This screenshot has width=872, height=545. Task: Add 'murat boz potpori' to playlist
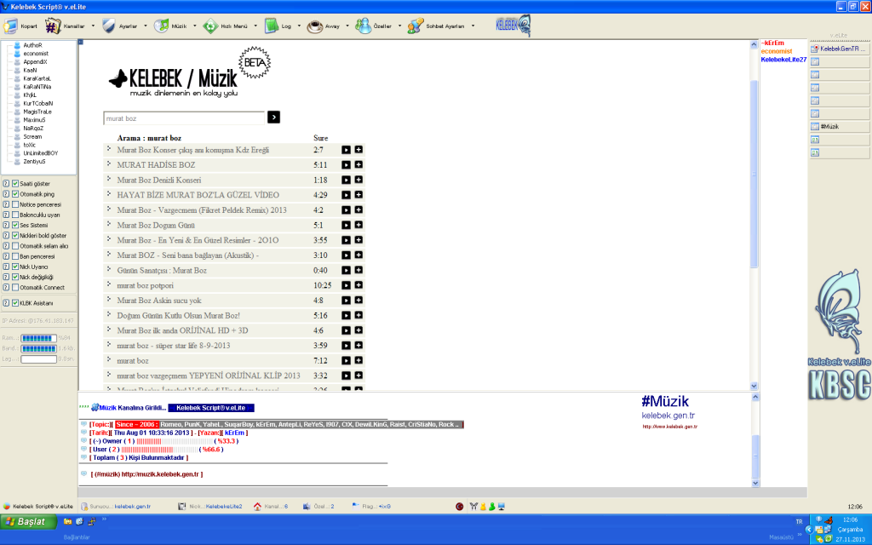pyautogui.click(x=359, y=284)
